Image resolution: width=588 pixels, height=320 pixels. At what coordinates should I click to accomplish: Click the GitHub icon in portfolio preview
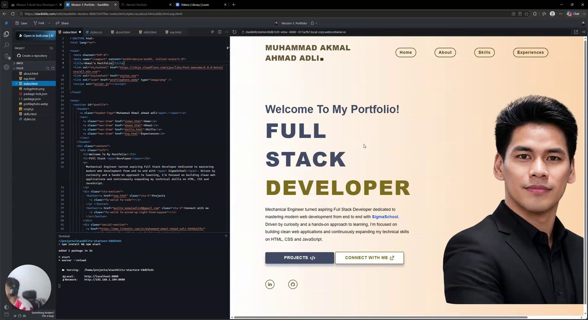click(293, 284)
